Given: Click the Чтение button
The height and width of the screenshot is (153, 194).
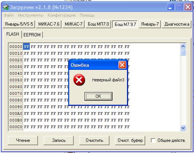Looking at the screenshot, I should coord(23,140).
